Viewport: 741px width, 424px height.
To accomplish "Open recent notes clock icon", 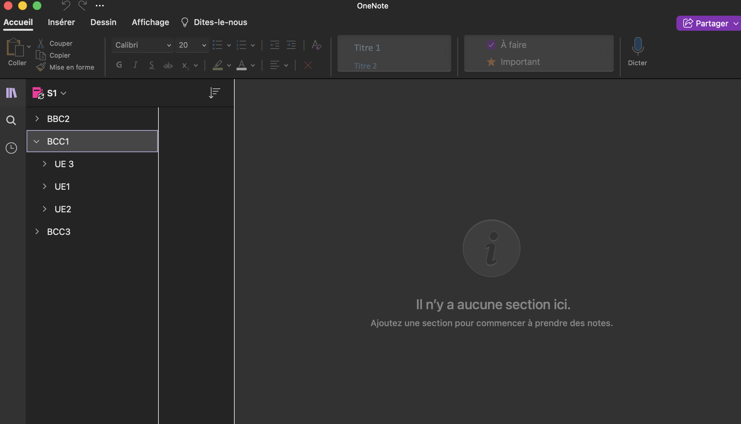I will (x=11, y=148).
